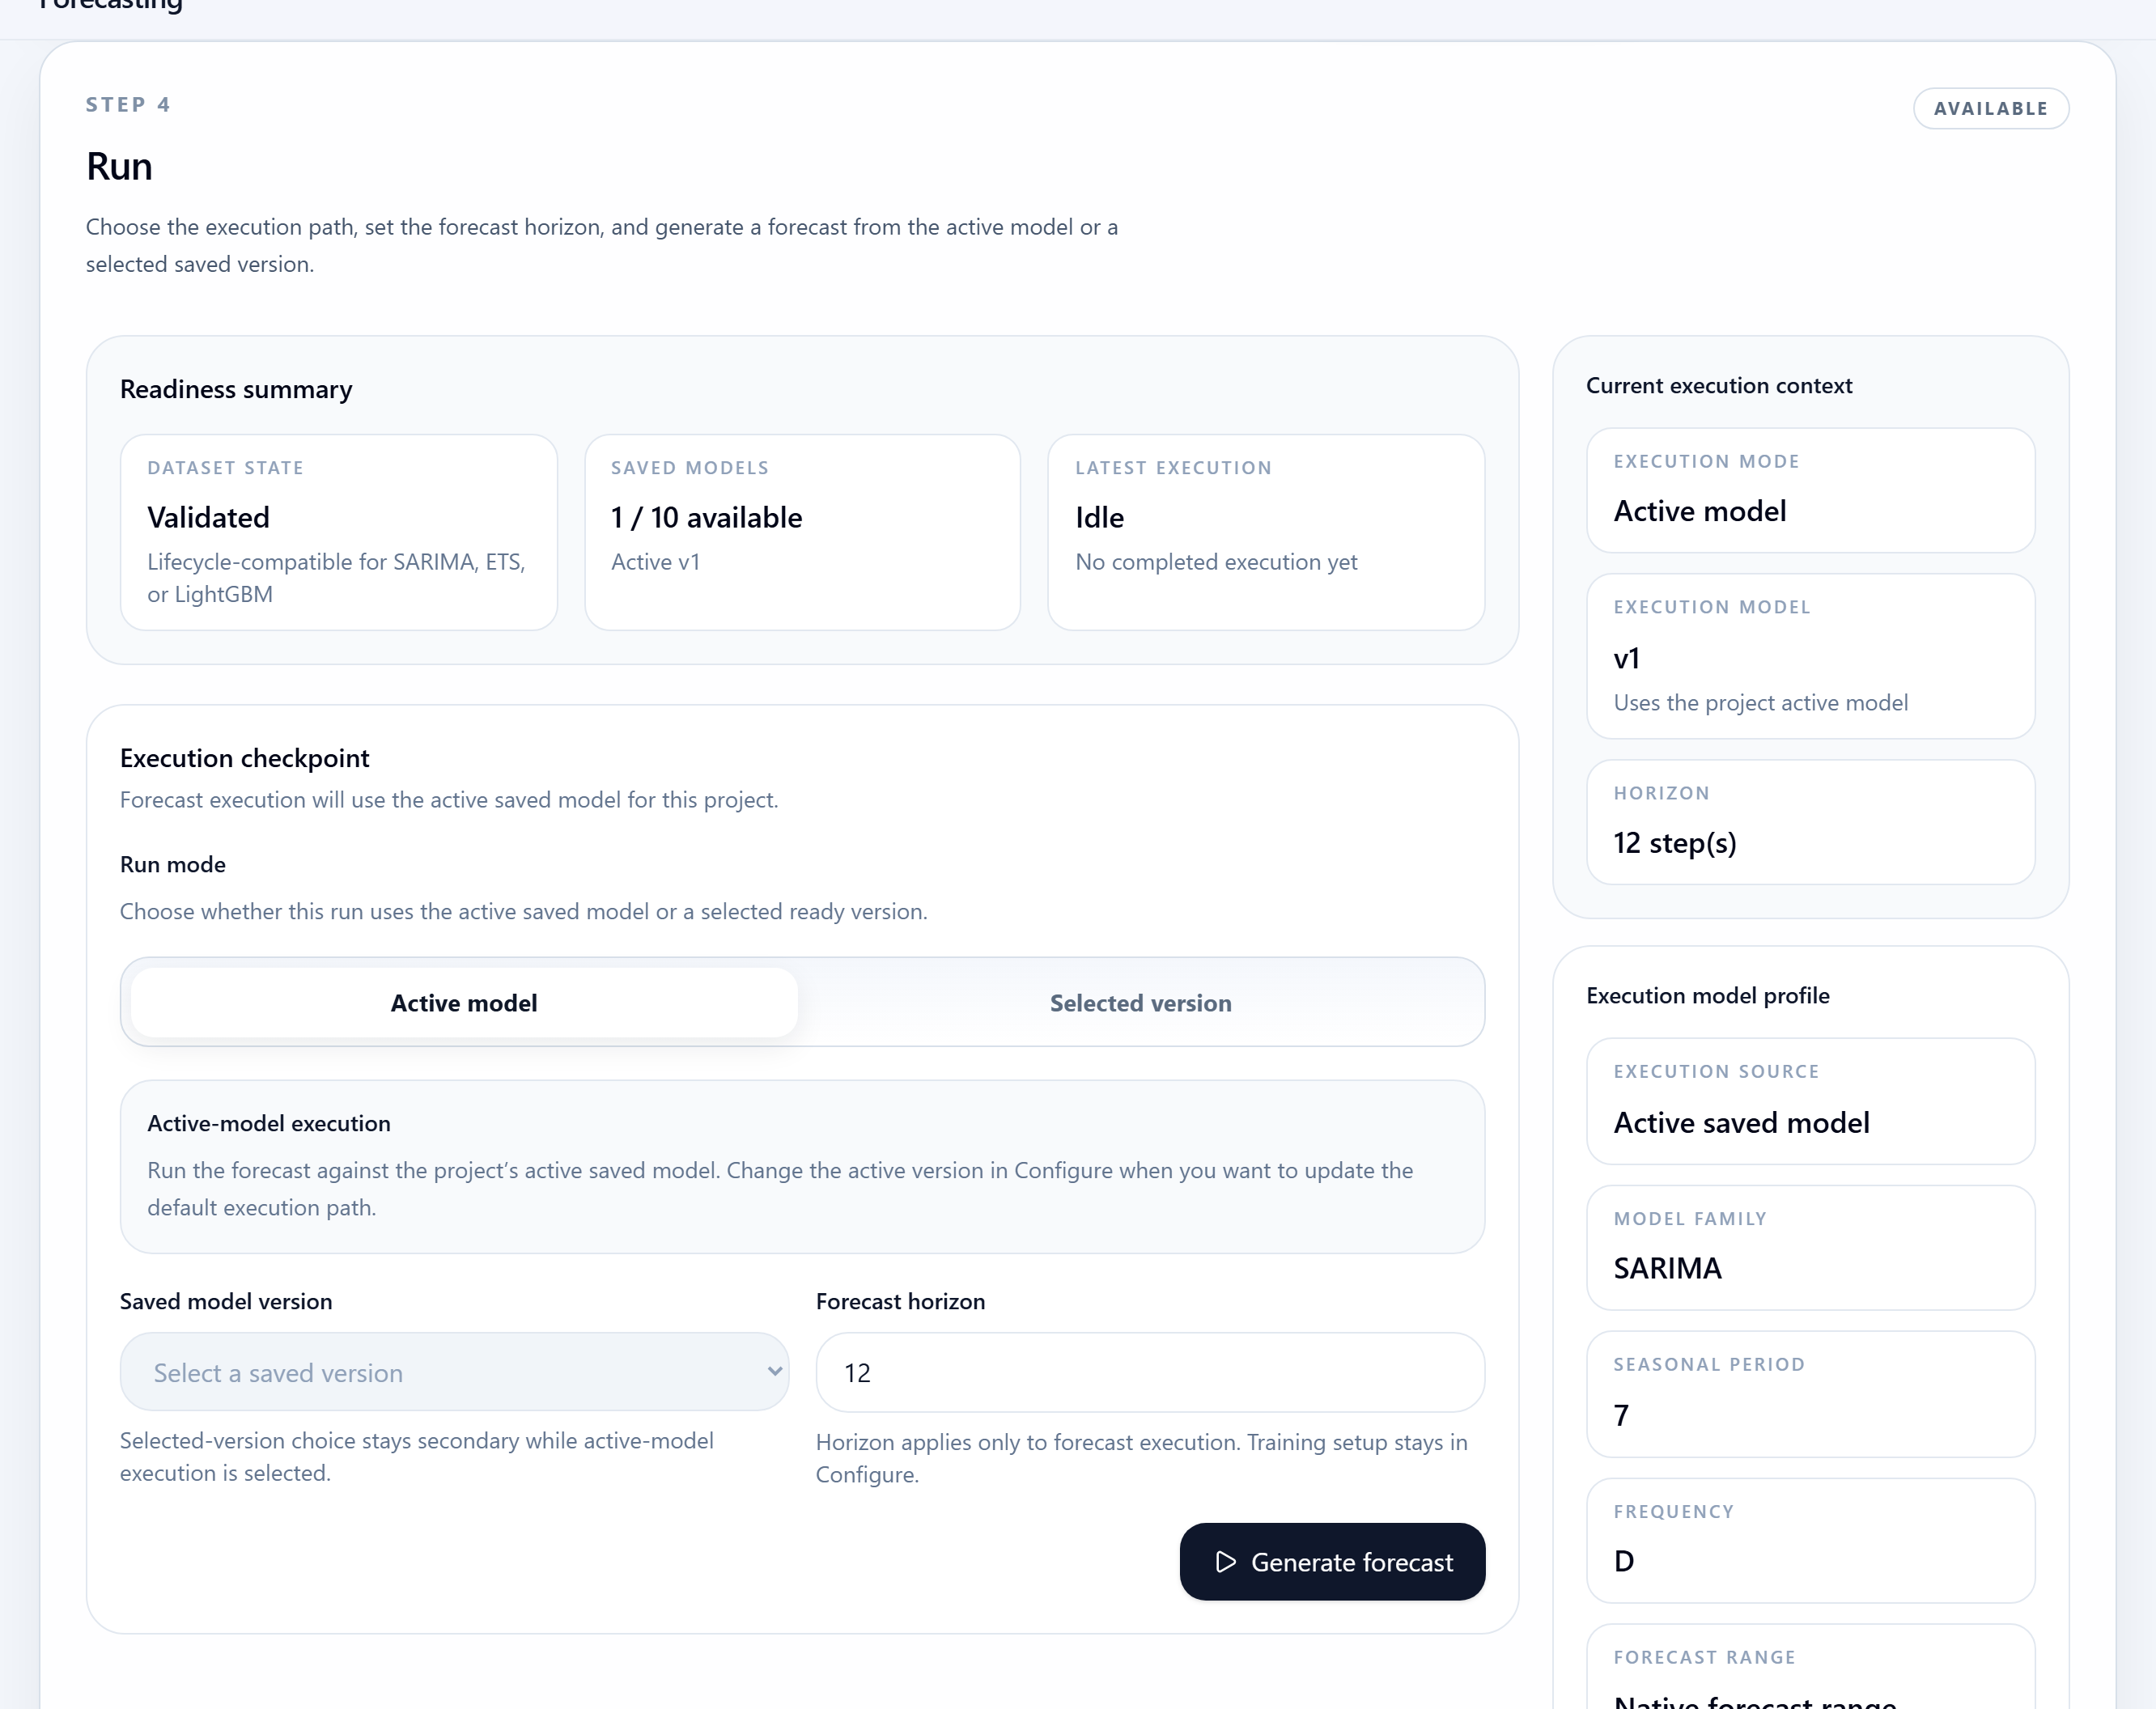Image resolution: width=2156 pixels, height=1709 pixels.
Task: Click the 'No completed execution yet' text
Action: 1216,562
